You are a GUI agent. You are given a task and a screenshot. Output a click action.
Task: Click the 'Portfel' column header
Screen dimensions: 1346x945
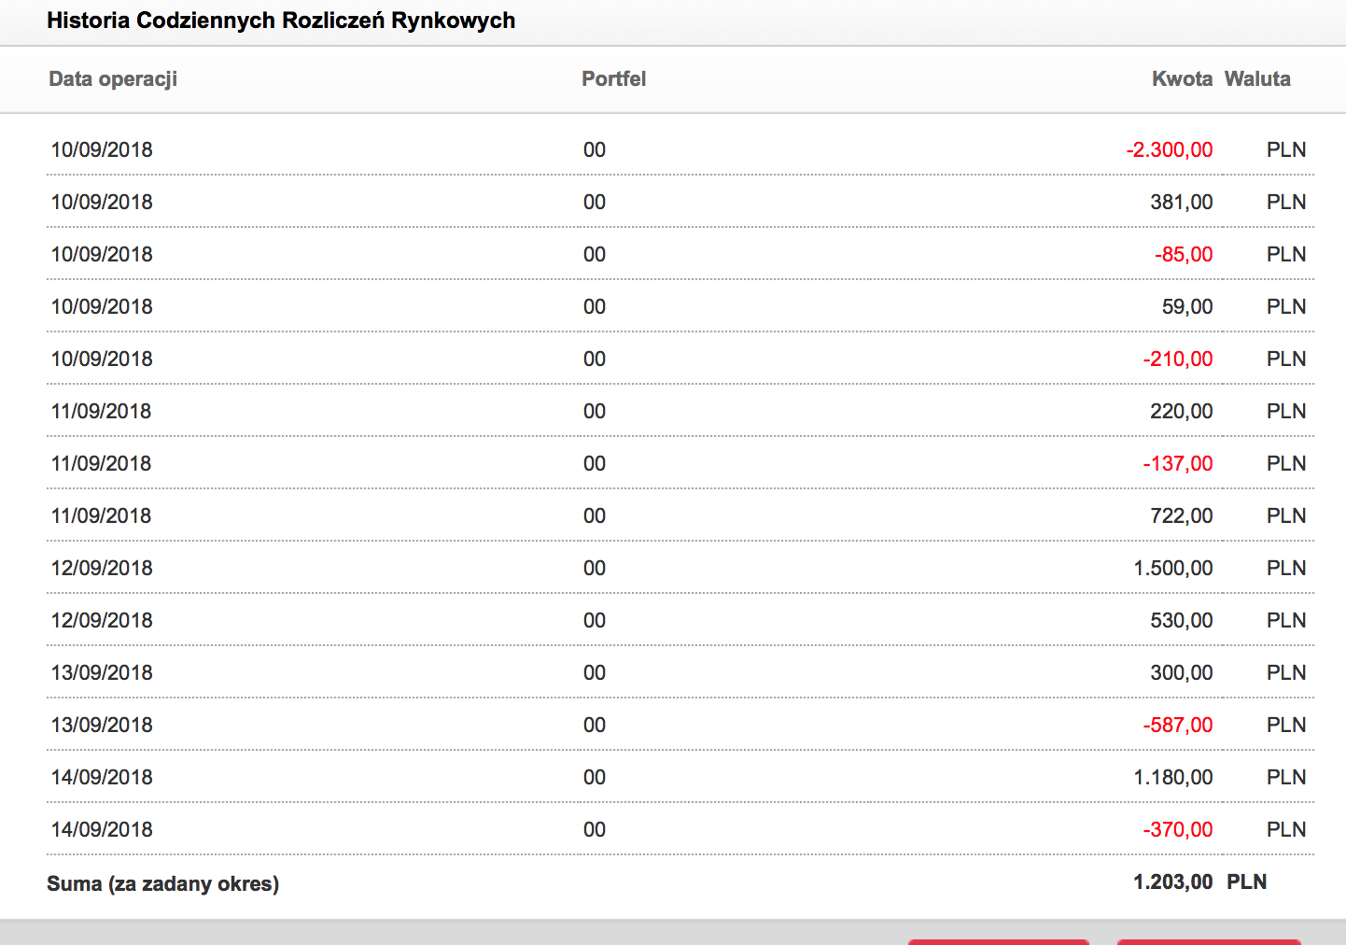(613, 79)
